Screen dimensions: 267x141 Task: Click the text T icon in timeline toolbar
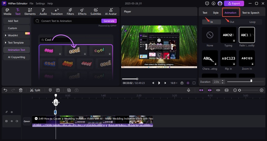coord(58,90)
